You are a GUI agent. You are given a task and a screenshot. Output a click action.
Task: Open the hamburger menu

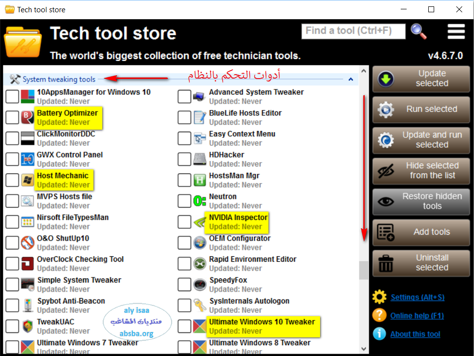(x=456, y=31)
